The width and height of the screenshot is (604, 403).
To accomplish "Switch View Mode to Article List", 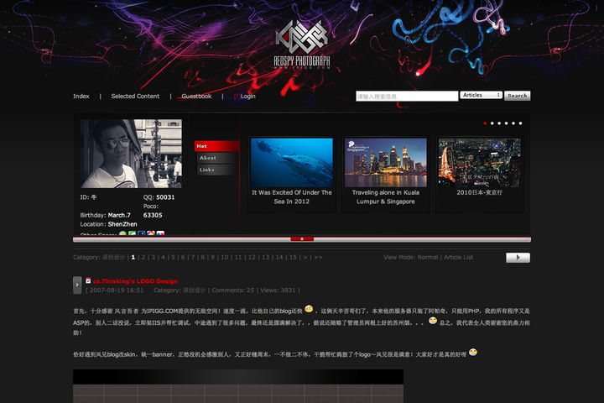I will coord(458,257).
